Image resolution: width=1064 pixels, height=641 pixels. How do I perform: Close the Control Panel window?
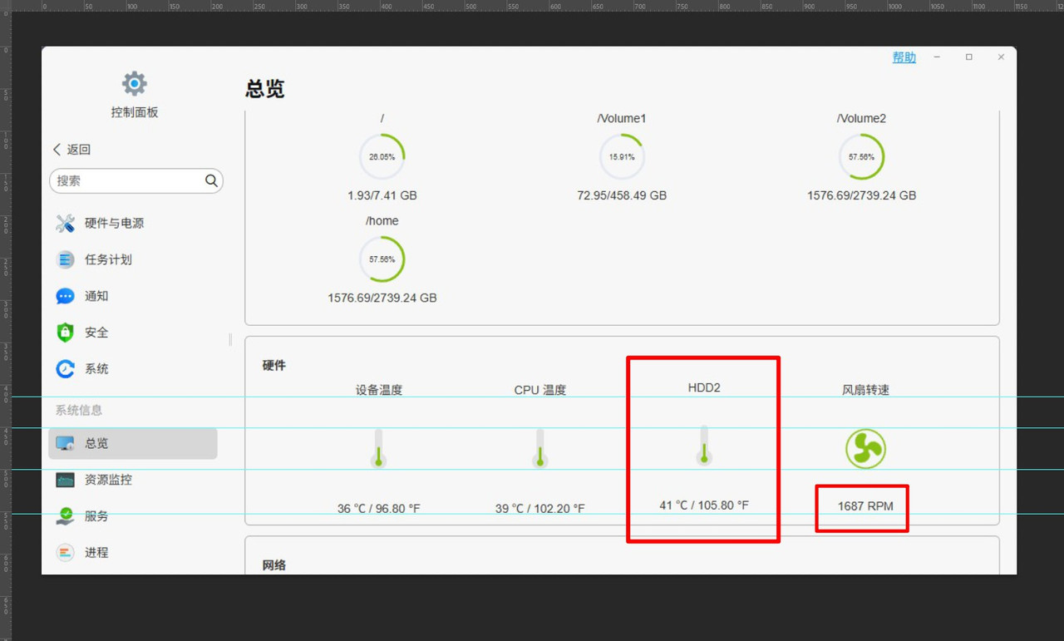click(1001, 57)
